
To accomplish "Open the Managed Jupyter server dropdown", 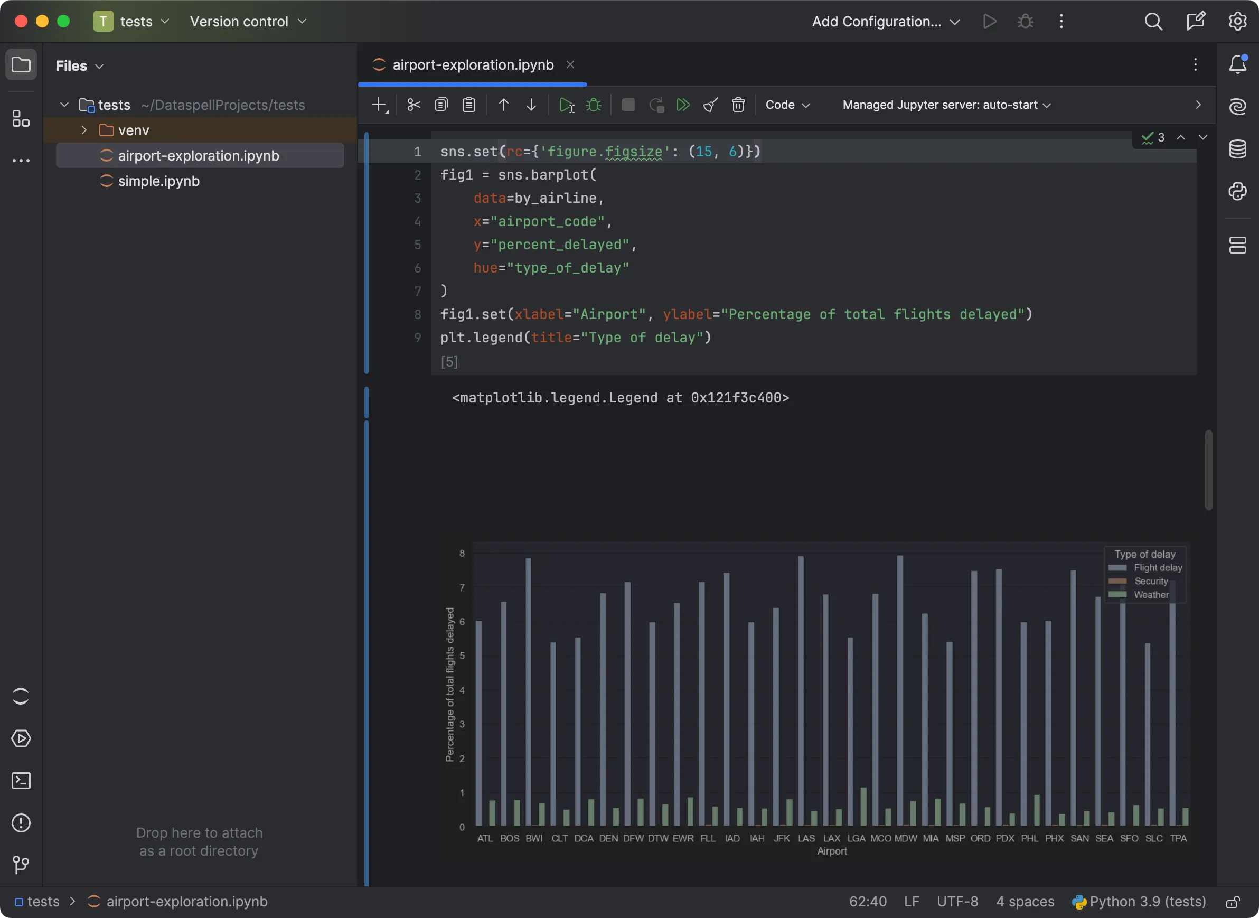I will 946,105.
